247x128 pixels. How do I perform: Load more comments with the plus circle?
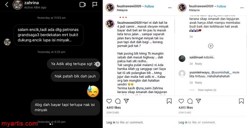(x=211, y=46)
